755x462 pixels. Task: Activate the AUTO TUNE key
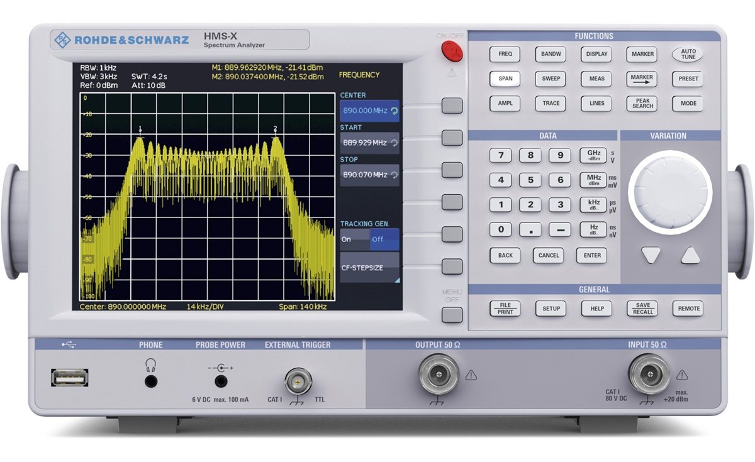[x=688, y=54]
